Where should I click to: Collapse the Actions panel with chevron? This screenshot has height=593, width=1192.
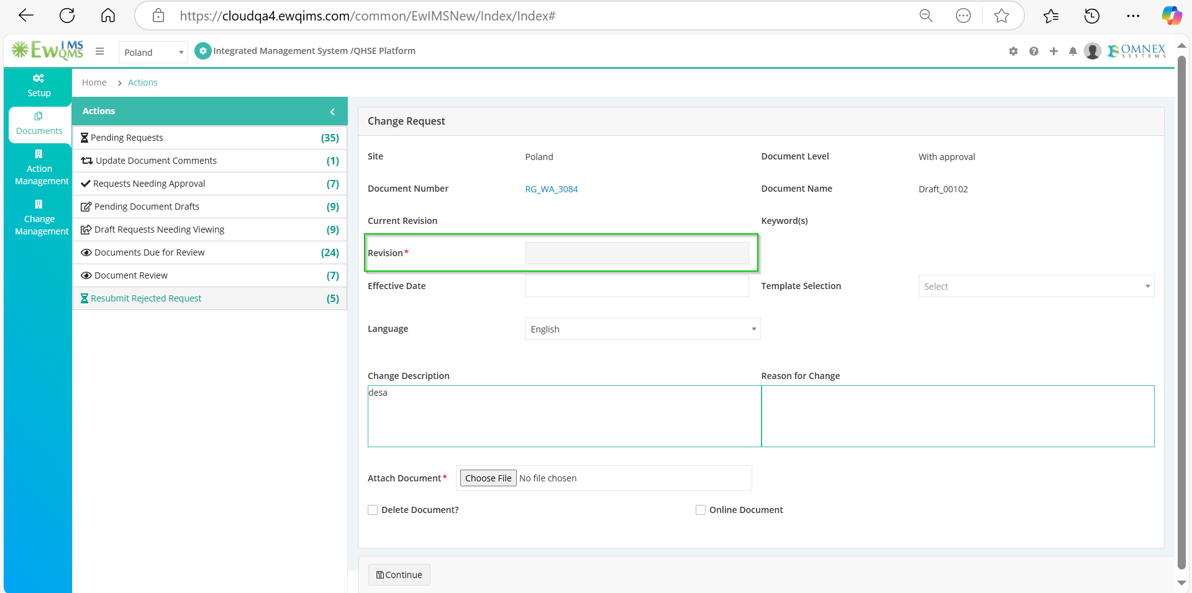point(332,112)
